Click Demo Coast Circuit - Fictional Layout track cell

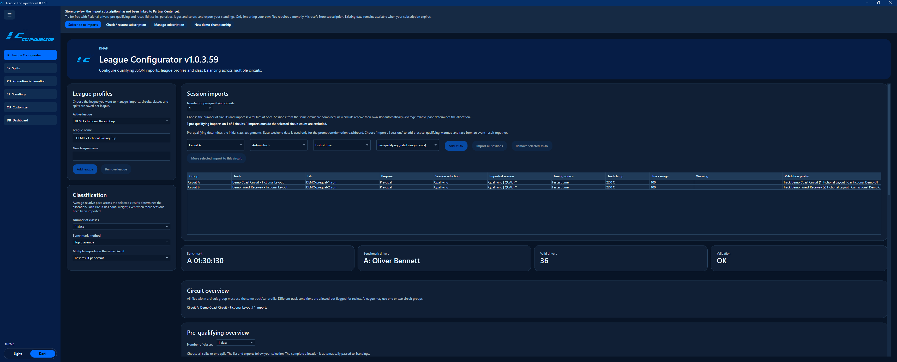point(268,182)
